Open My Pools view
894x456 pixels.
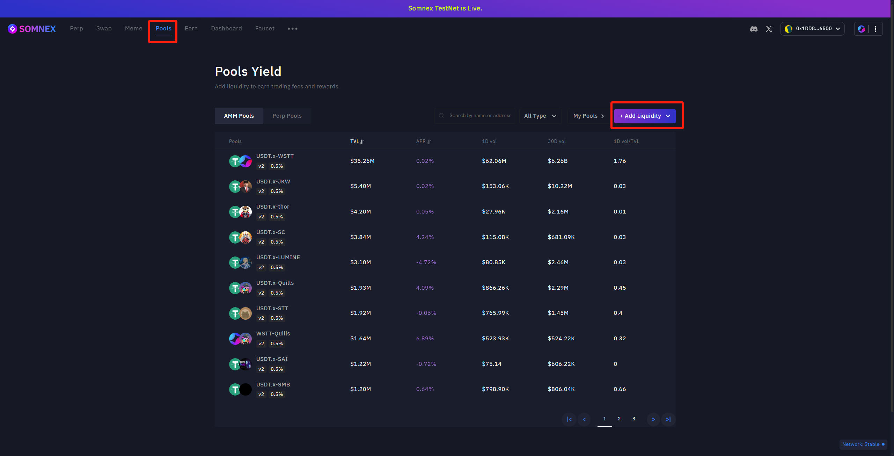click(588, 116)
